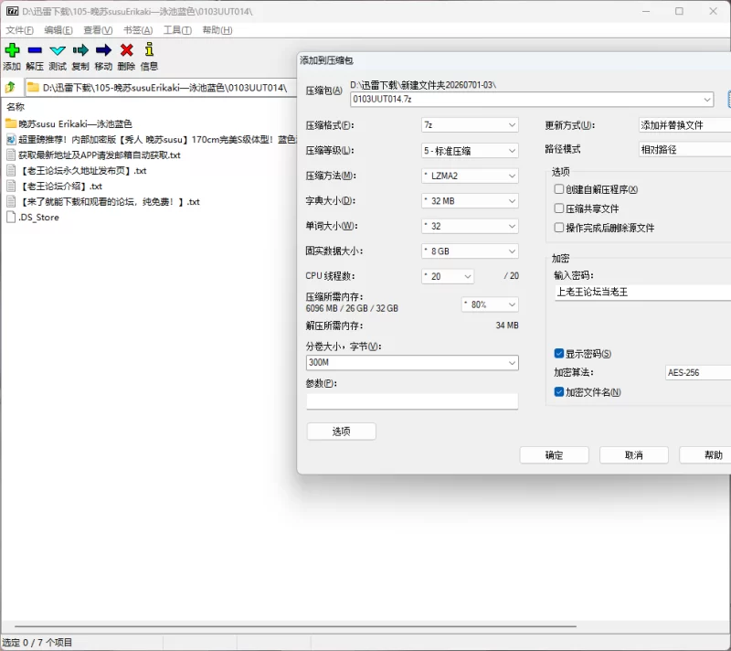
Task: Open the 帮助(H) menu
Action: click(217, 30)
